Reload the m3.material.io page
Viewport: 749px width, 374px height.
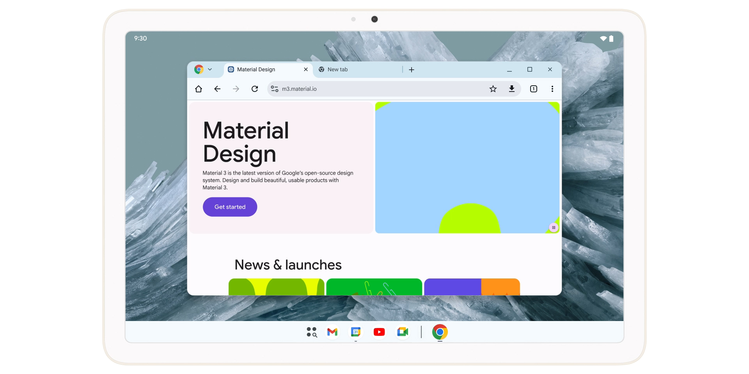tap(255, 89)
